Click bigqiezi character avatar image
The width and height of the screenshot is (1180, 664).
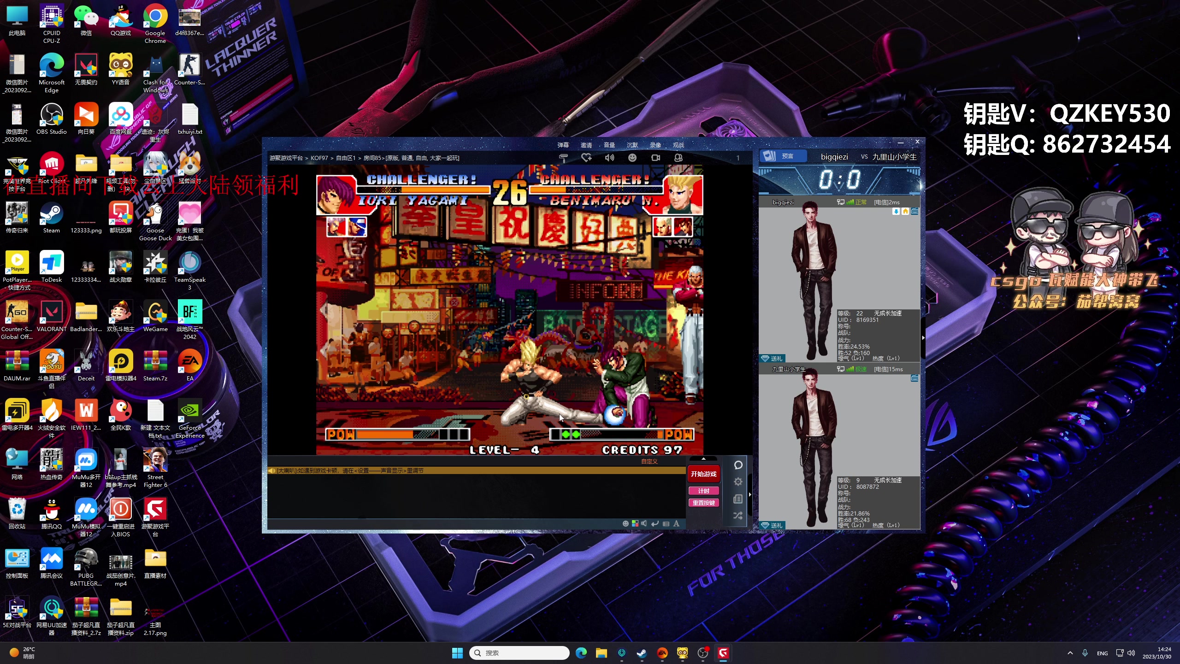pos(814,281)
